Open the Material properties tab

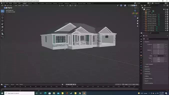pos(141,70)
